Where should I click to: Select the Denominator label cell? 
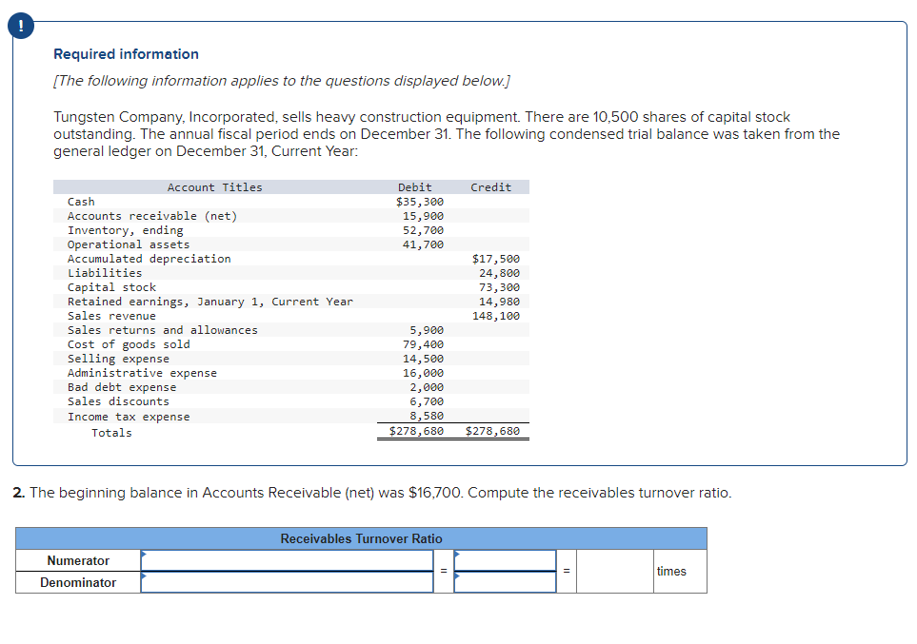pyautogui.click(x=77, y=581)
